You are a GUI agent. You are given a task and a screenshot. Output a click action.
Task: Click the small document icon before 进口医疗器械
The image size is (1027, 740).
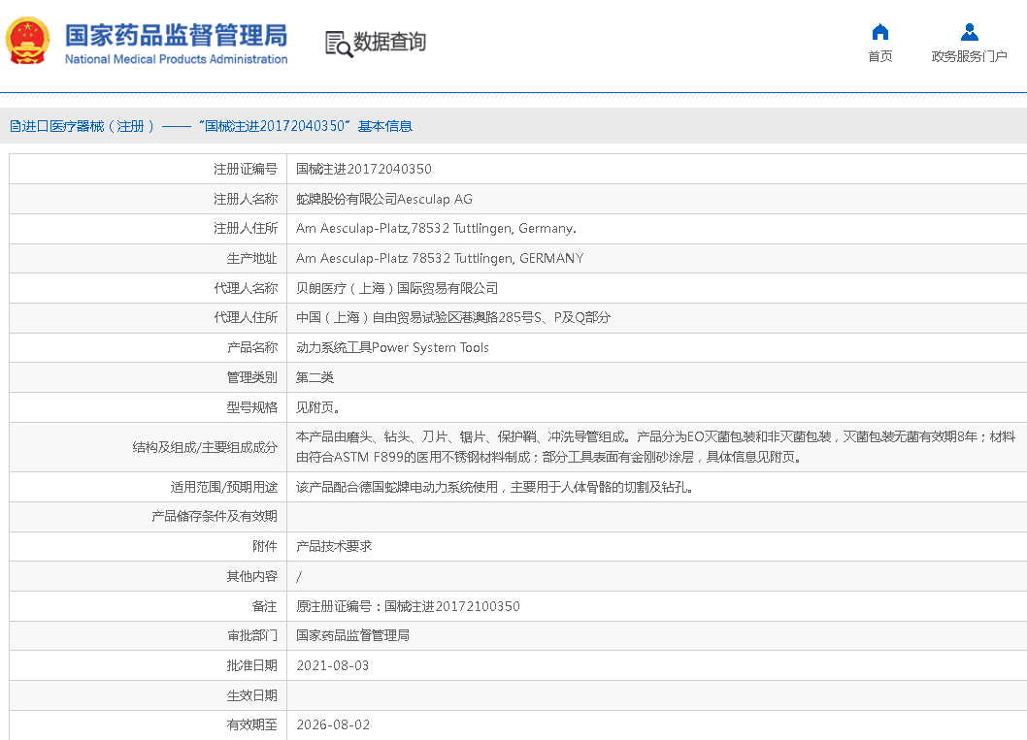tap(15, 126)
